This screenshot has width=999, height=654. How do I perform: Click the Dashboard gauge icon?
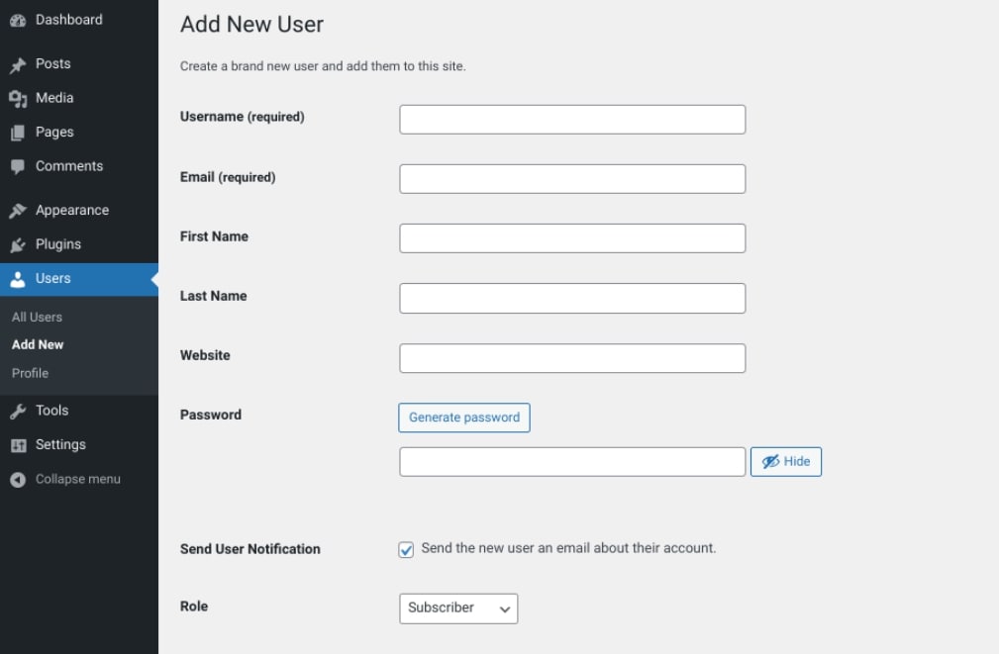tap(18, 20)
